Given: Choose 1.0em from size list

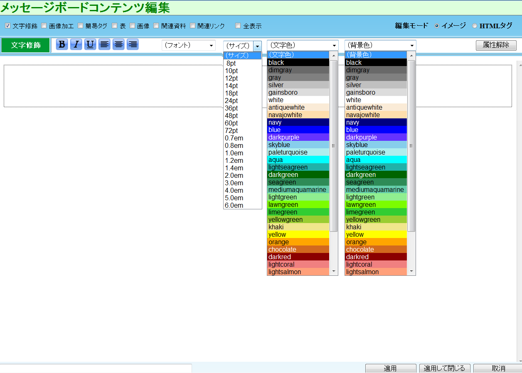Looking at the screenshot, I should (243, 153).
